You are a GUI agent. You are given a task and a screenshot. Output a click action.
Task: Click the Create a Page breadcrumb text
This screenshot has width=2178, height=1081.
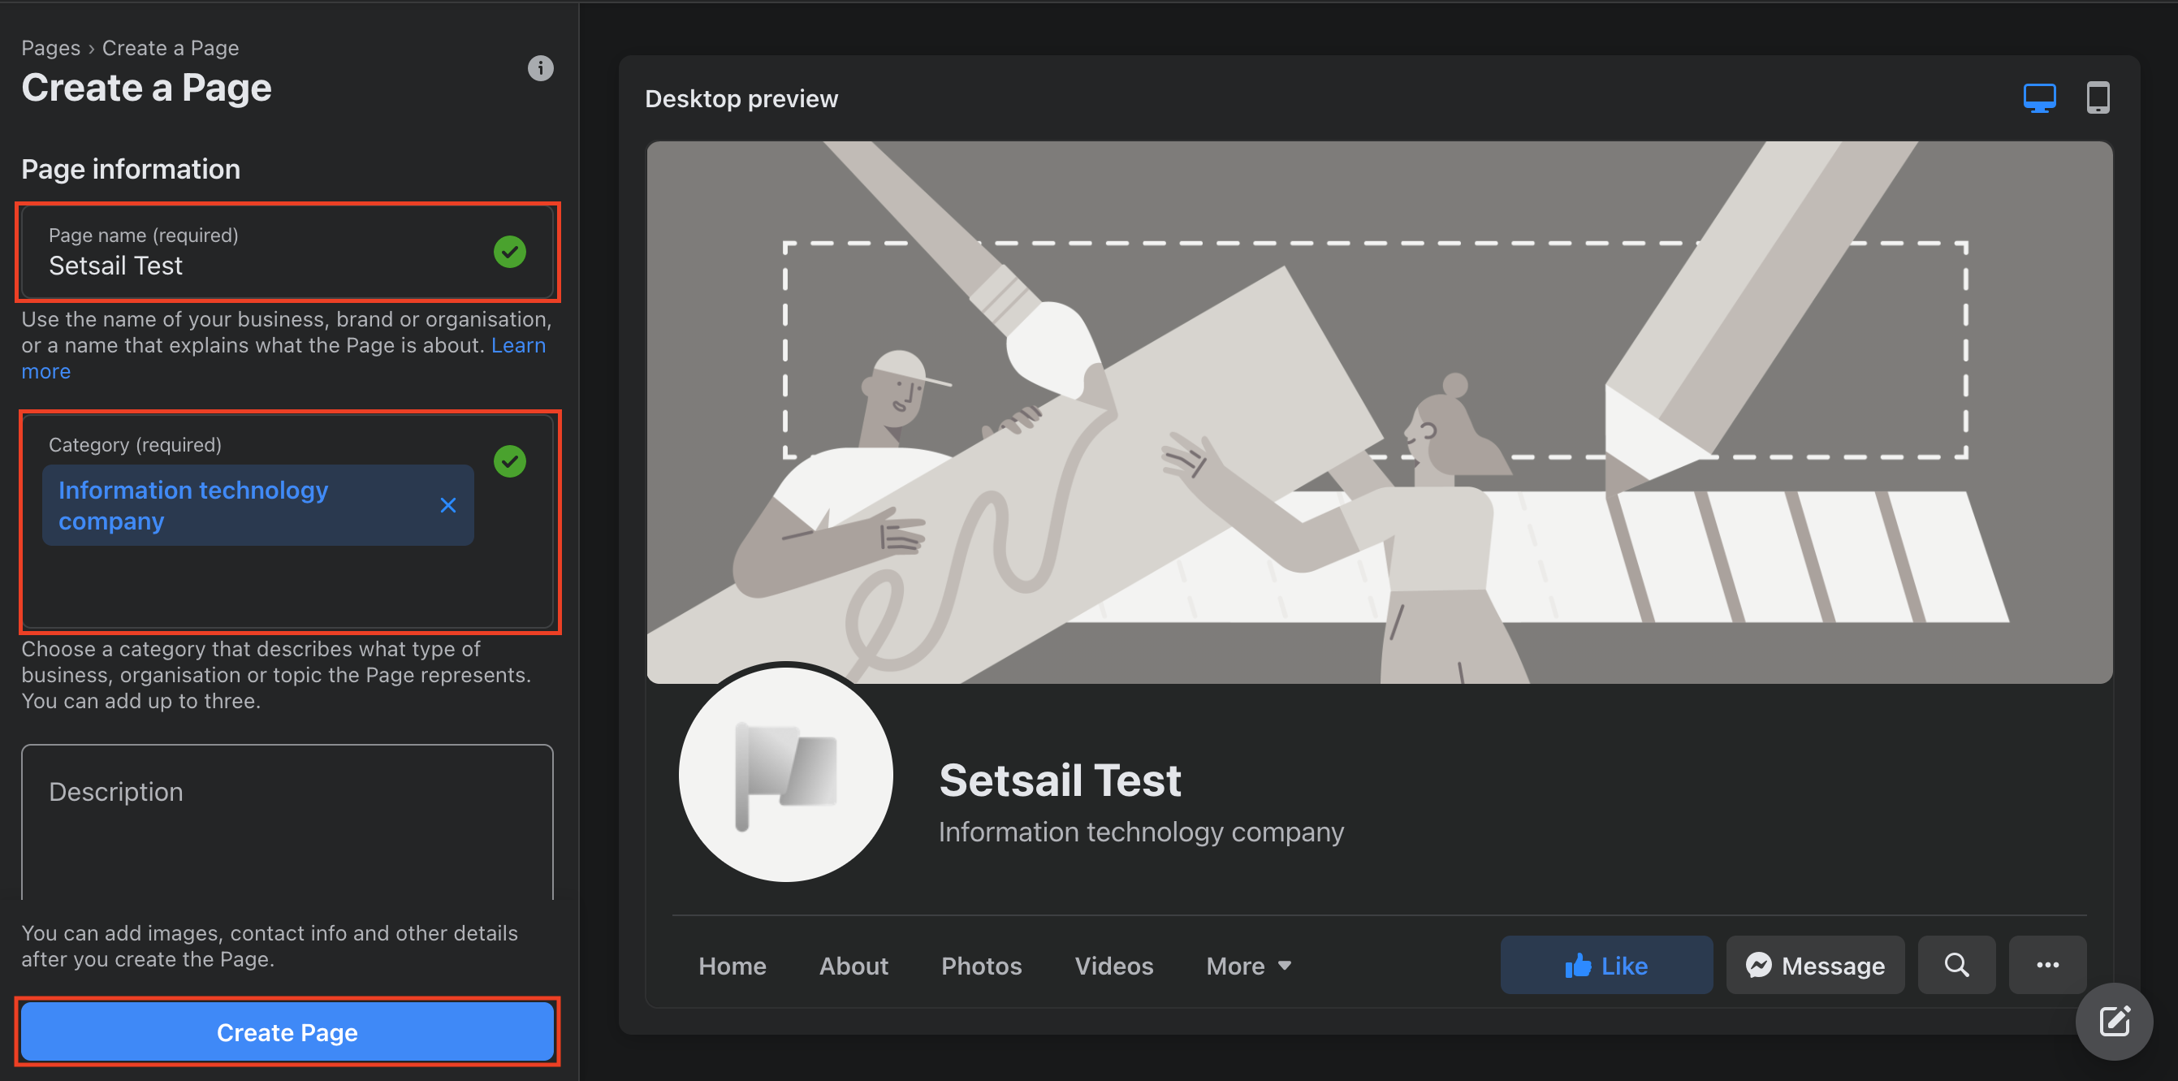(171, 48)
